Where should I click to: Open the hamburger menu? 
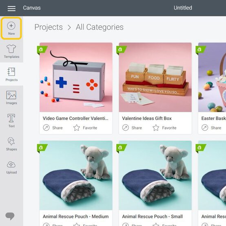tap(11, 9)
